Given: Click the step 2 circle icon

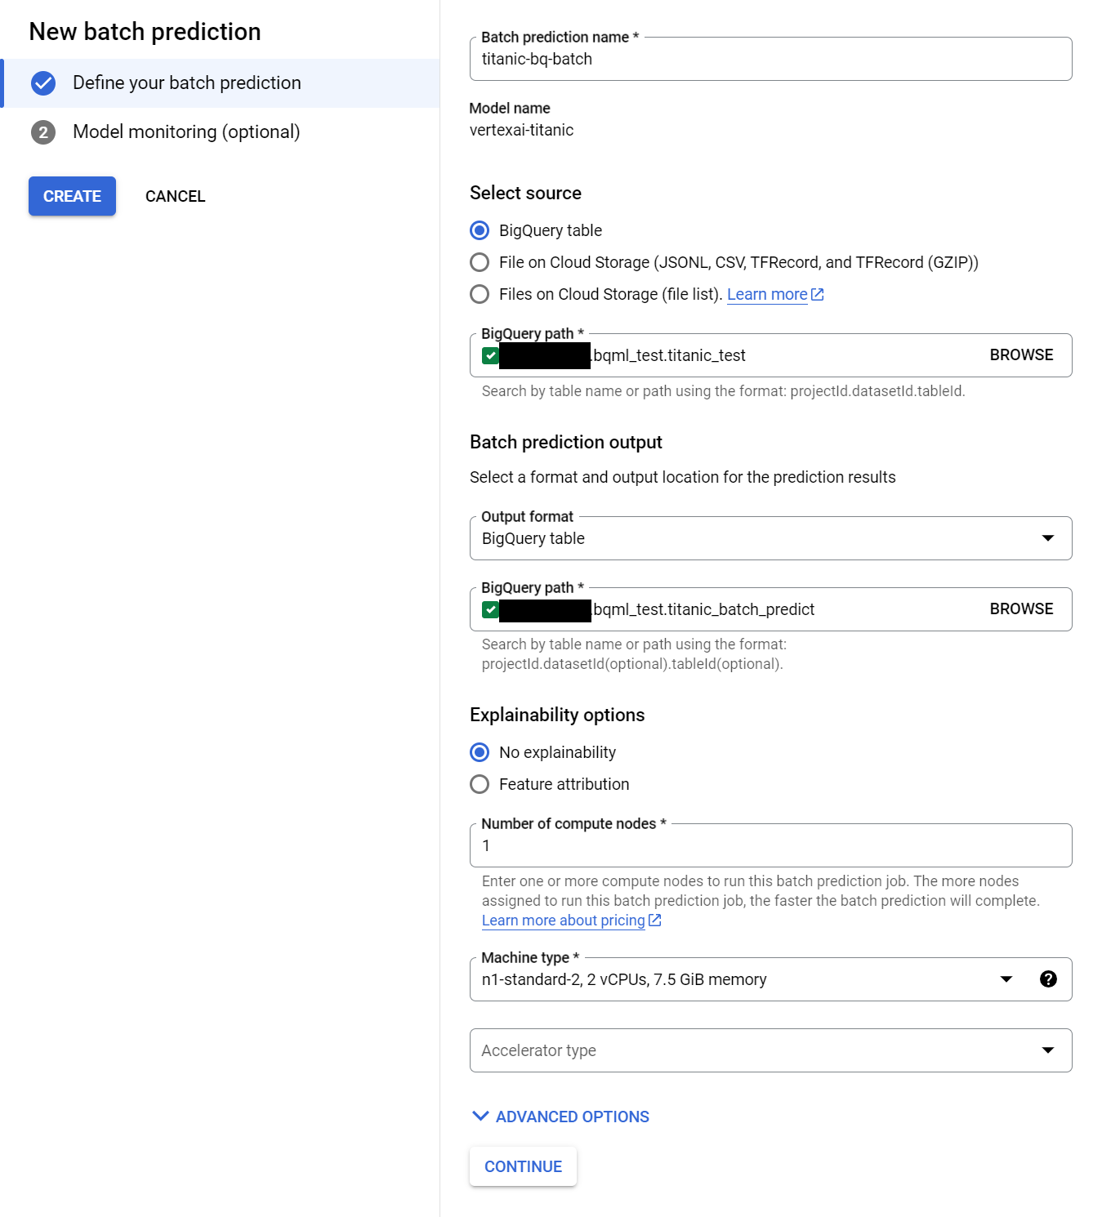Looking at the screenshot, I should click(43, 132).
